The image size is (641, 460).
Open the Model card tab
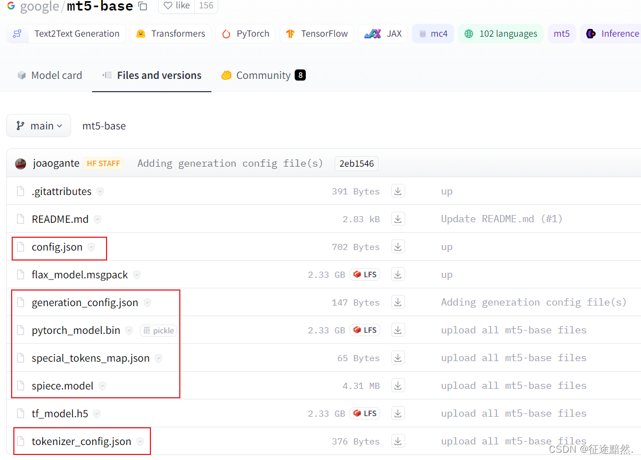click(x=49, y=76)
